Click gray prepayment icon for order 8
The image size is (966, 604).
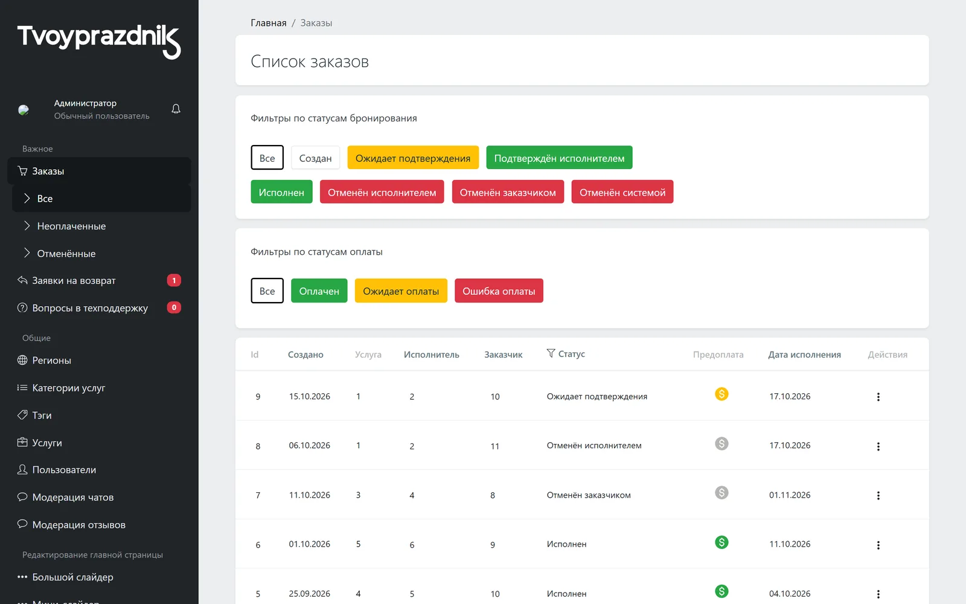pos(721,443)
